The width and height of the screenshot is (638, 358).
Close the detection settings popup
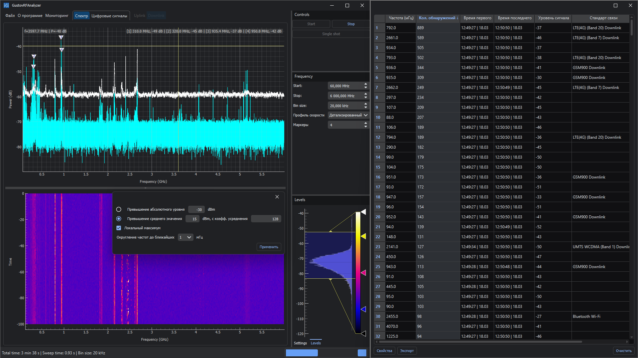(277, 197)
